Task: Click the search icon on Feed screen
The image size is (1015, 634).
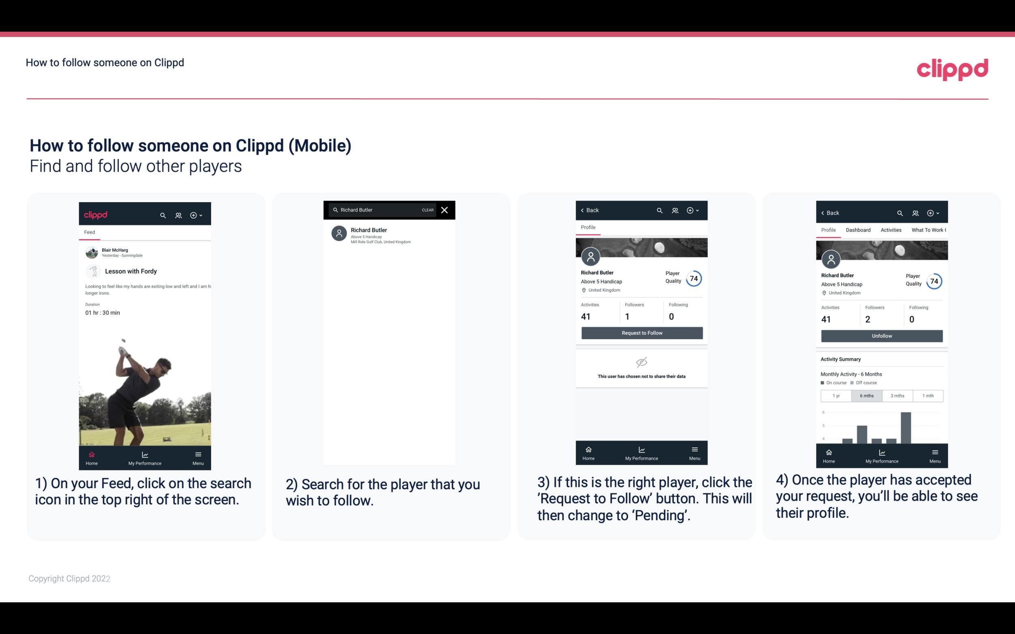Action: coord(162,215)
